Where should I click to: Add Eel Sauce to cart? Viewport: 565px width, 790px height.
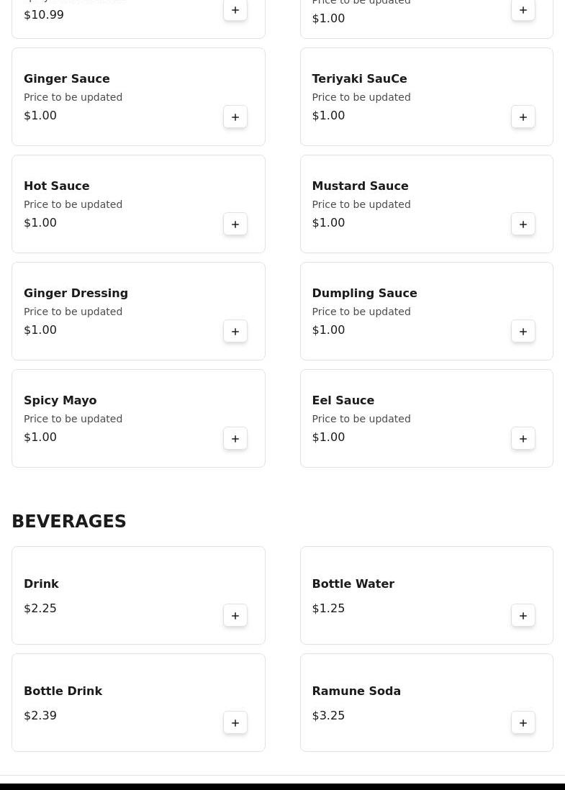click(x=523, y=438)
